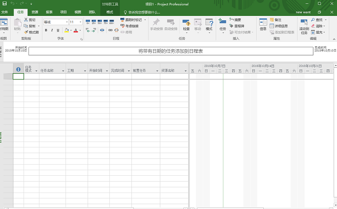This screenshot has height=209, width=337.
Task: Open the 文件 (File) menu
Action: (x=5, y=12)
